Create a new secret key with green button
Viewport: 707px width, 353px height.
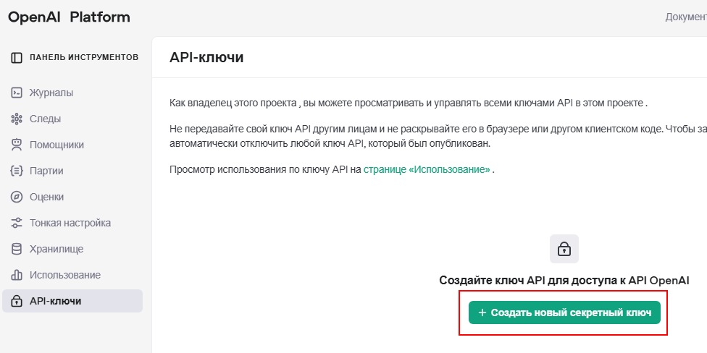click(x=564, y=312)
